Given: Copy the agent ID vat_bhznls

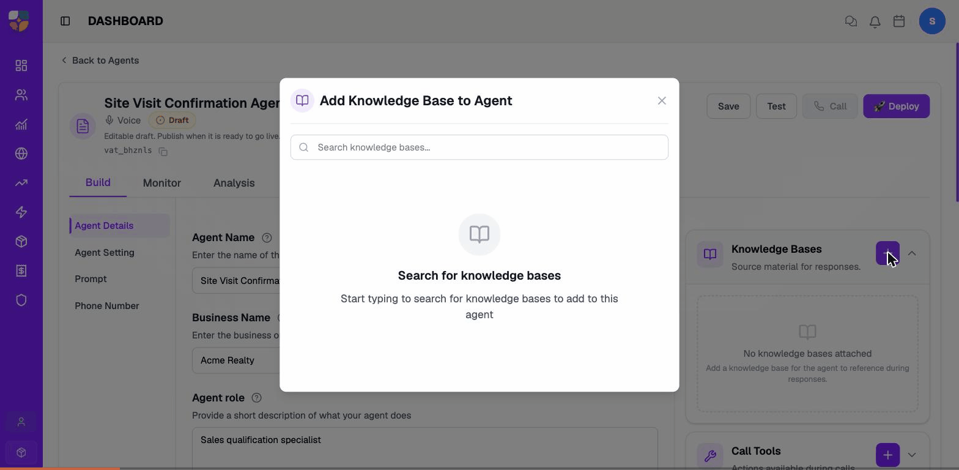Looking at the screenshot, I should [x=163, y=151].
